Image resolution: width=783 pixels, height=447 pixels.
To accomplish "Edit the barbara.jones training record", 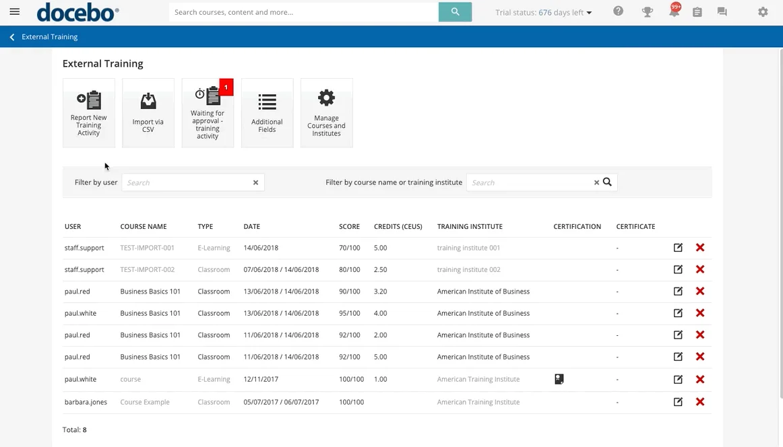I will pyautogui.click(x=678, y=402).
